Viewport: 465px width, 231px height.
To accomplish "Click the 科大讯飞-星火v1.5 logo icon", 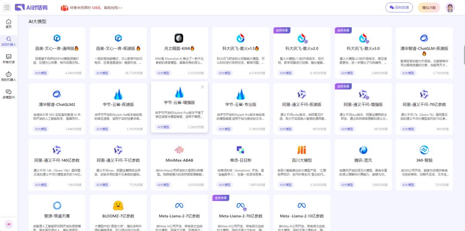I will [241, 38].
